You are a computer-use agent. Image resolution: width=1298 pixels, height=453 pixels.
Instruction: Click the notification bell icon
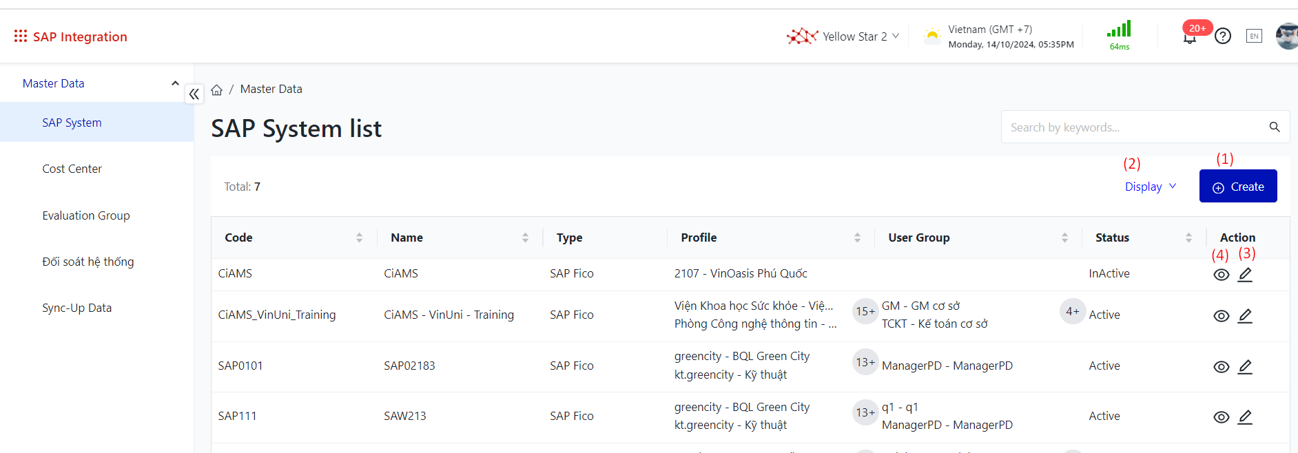(x=1189, y=38)
